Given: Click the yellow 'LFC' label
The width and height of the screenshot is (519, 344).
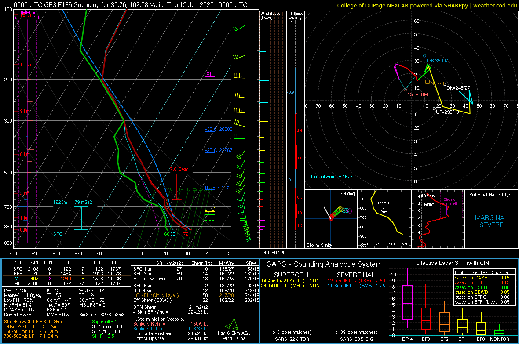Looking at the screenshot, I should tap(209, 209).
